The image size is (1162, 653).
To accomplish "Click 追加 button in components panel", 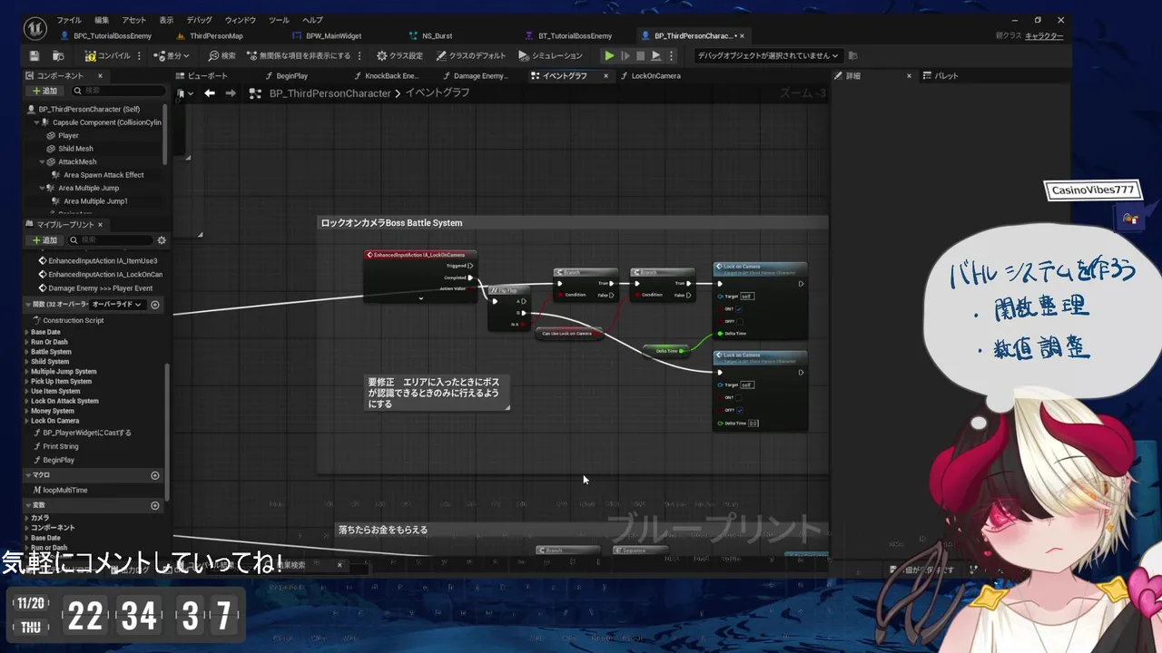I will click(x=44, y=91).
